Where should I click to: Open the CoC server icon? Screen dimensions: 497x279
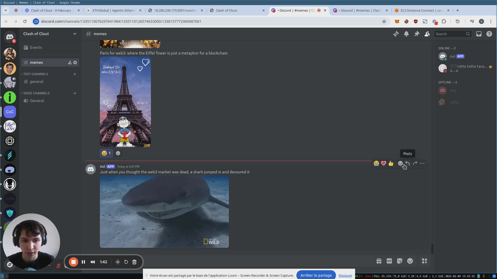[x=10, y=112]
